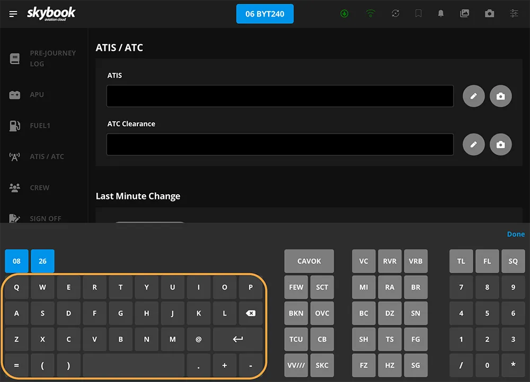Open the notifications bell
The width and height of the screenshot is (530, 382).
point(440,14)
